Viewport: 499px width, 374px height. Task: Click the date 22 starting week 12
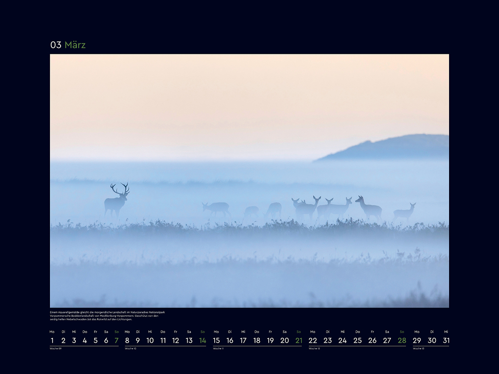[314, 340]
